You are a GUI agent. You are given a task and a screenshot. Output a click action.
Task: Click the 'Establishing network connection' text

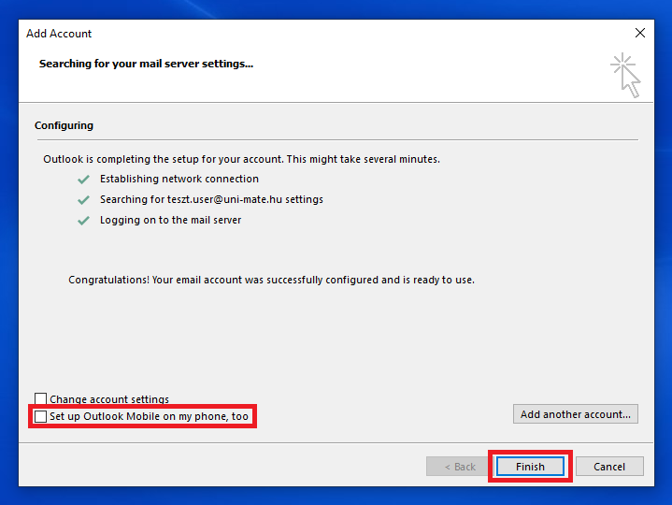(x=179, y=179)
